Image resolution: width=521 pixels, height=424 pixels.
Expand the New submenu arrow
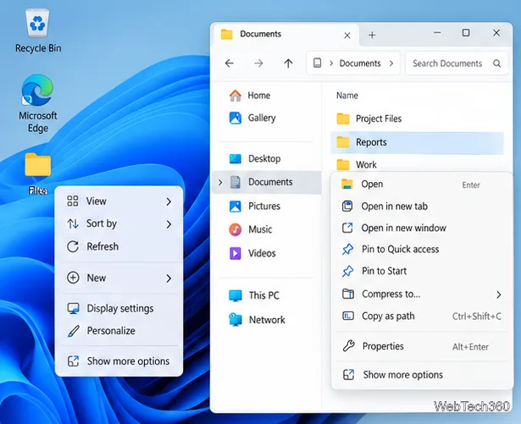tap(169, 278)
